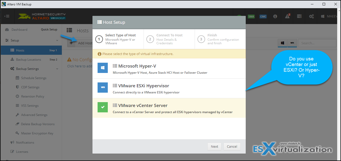Click the Hornetsecurity Altaro VM Backup logo

(42, 16)
